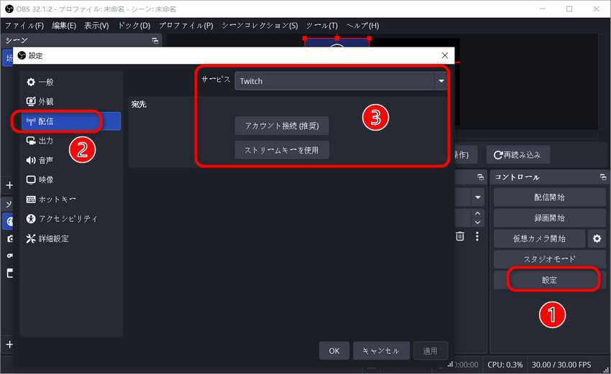Pop out the dock left of コントロール
Screen dimensions: 611x374
[480, 177]
